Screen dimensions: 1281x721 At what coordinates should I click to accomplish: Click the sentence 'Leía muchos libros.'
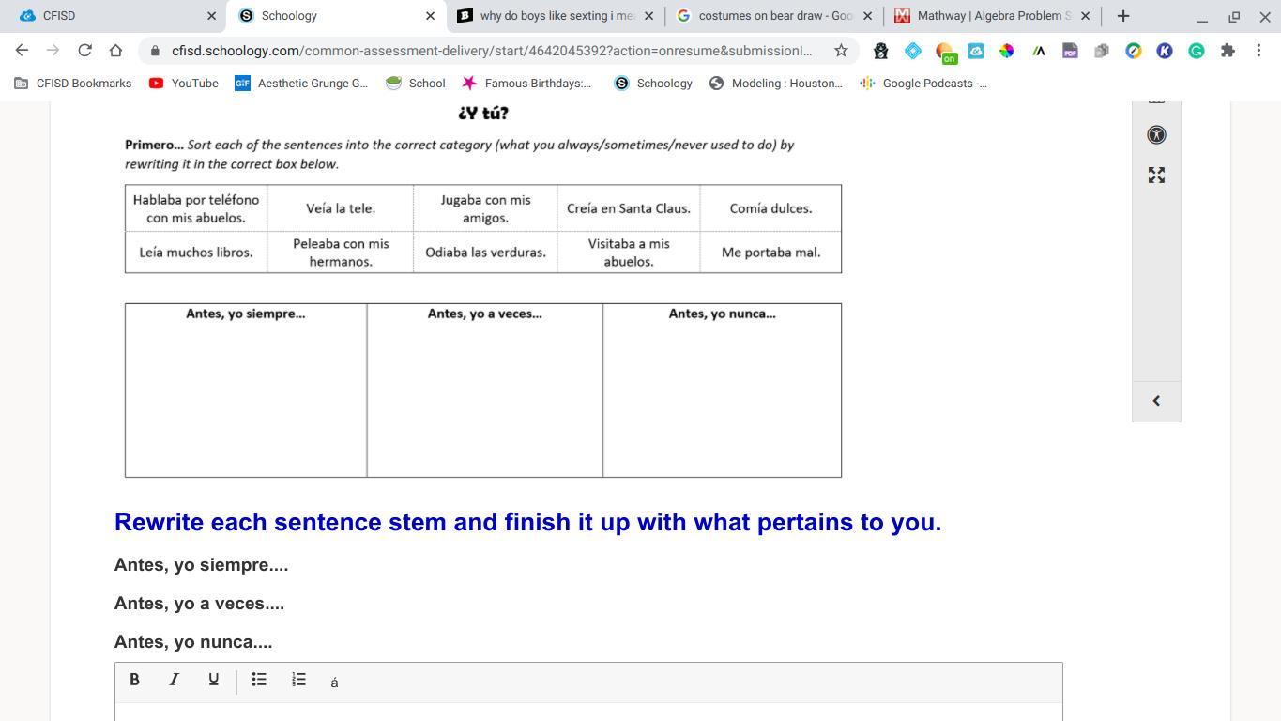pyautogui.click(x=196, y=253)
